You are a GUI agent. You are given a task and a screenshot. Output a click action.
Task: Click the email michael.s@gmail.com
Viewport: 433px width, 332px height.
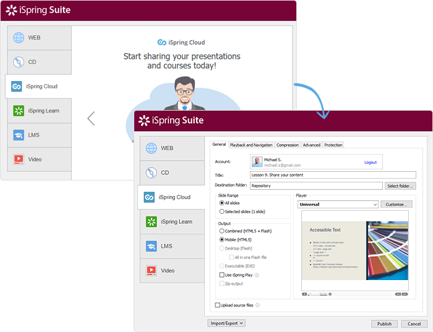point(282,165)
